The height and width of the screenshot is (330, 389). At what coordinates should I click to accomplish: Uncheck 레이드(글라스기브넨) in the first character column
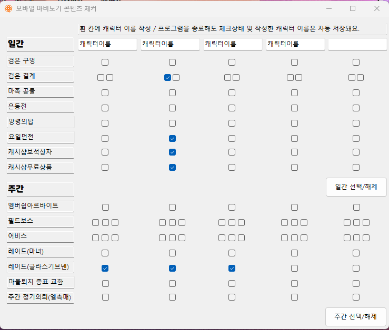point(105,269)
